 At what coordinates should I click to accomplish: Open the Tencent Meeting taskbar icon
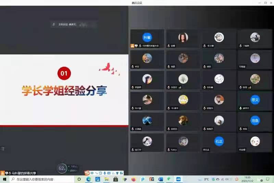pos(178,179)
